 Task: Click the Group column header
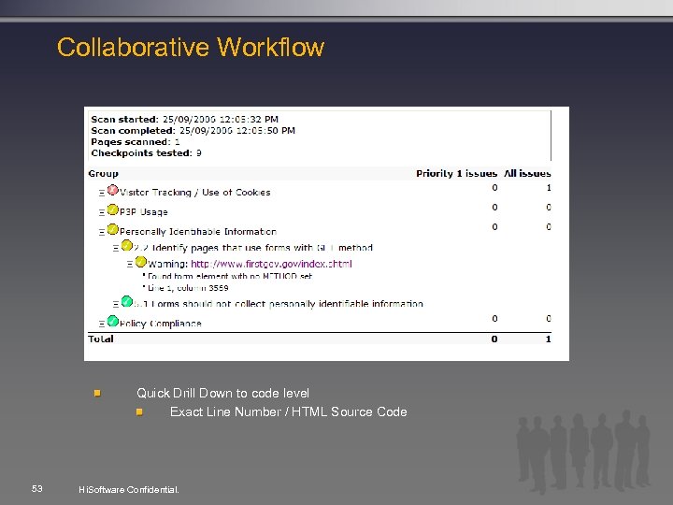pos(104,174)
